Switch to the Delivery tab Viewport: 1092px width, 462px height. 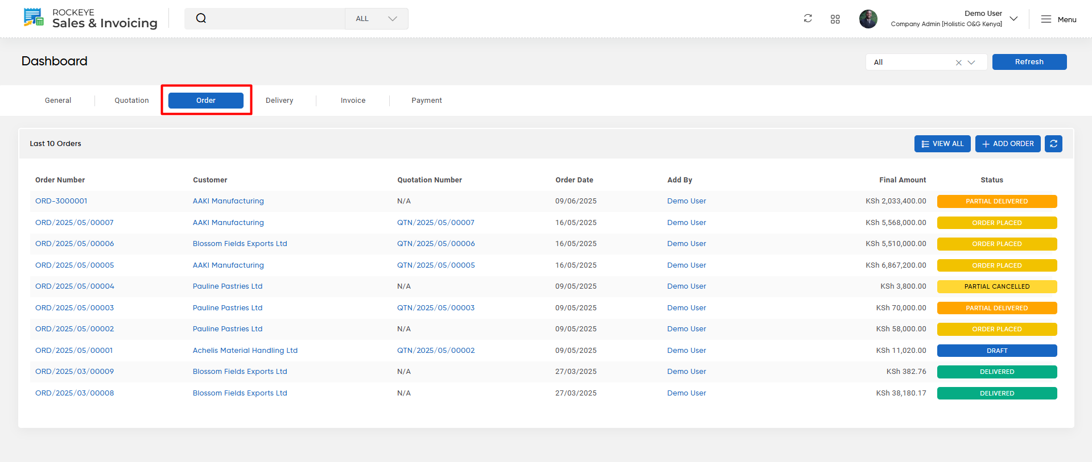[279, 101]
